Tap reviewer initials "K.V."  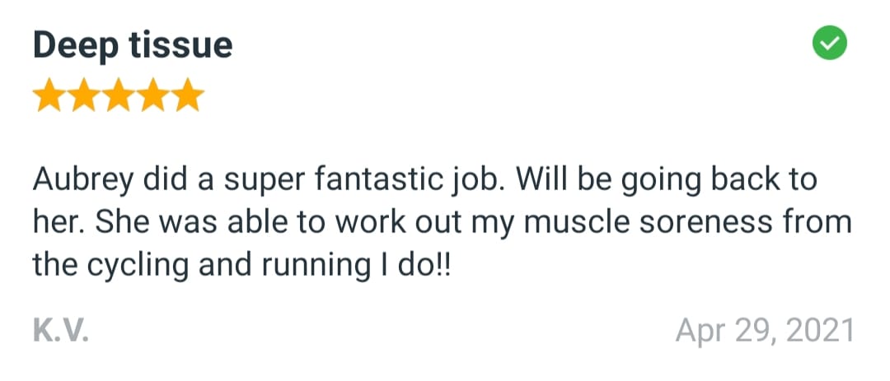[60, 330]
